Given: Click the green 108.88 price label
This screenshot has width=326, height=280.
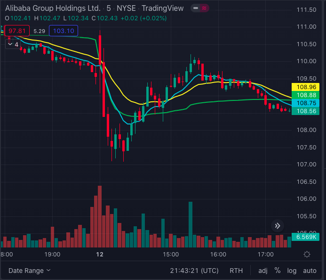Looking at the screenshot, I should tap(305, 95).
